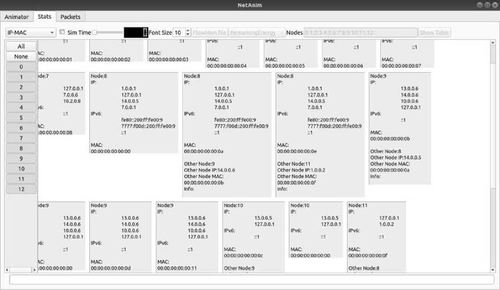Viewport: 500px width, 290px height.
Task: Click the bottom status text field
Action: click(252, 279)
